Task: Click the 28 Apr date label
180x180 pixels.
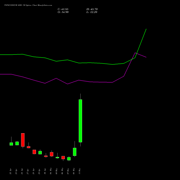Action: click(33, 171)
